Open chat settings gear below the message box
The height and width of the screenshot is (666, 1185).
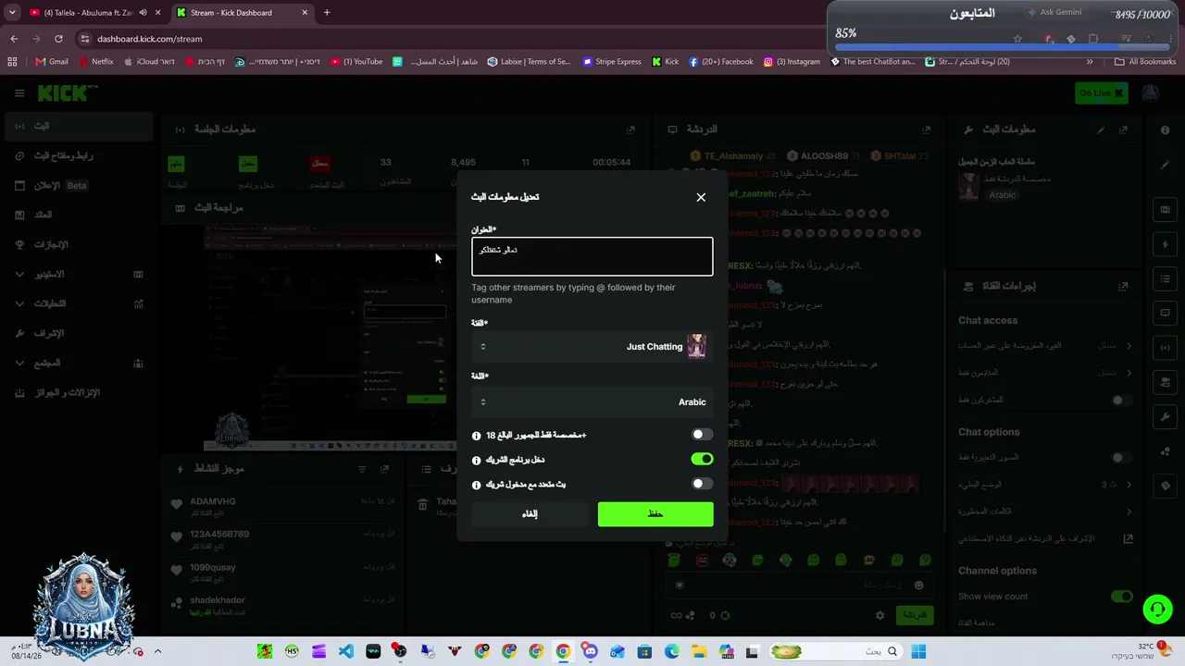[x=879, y=615]
